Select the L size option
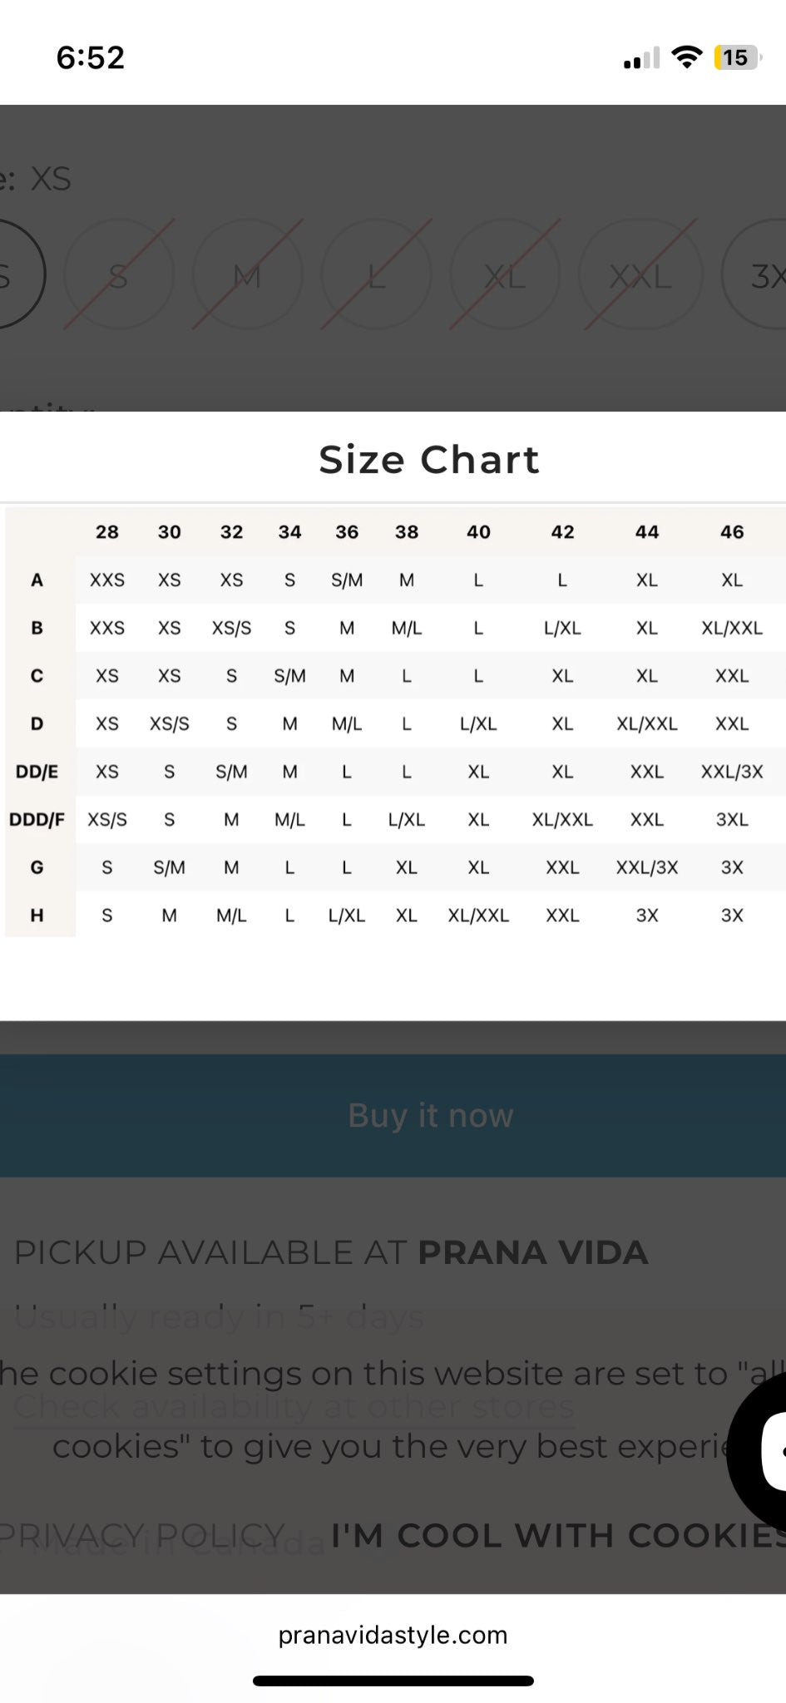Screen dimensions: 786x1703 (x=376, y=275)
